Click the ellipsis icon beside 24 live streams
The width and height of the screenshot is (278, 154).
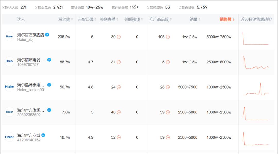(119, 87)
